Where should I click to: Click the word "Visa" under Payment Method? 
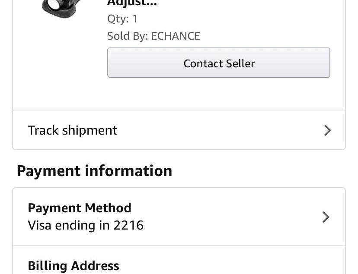[39, 225]
